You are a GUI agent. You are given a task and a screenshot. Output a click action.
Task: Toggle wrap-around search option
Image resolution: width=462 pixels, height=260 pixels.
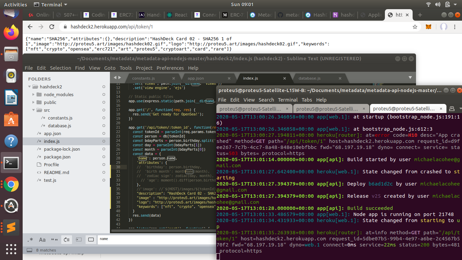[67, 239]
